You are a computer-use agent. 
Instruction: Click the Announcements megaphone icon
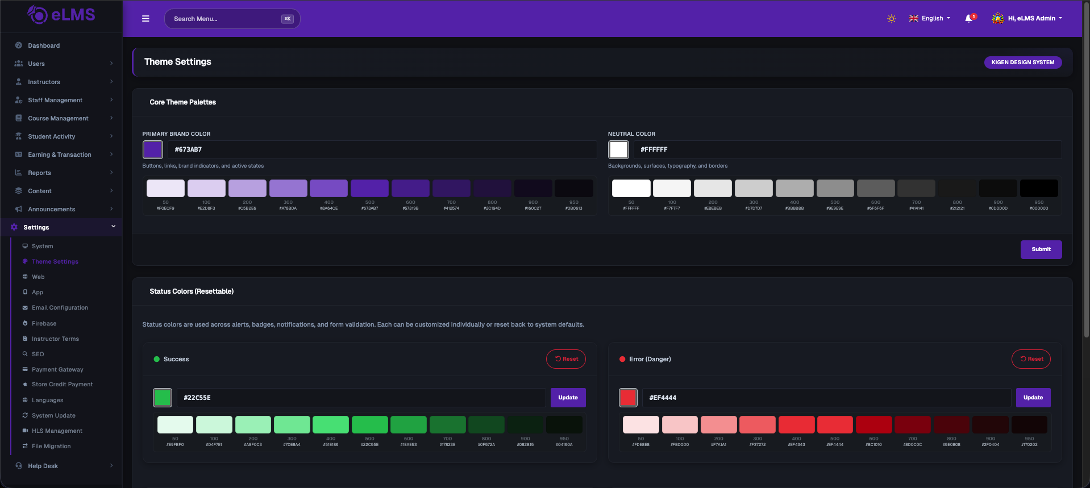[19, 209]
